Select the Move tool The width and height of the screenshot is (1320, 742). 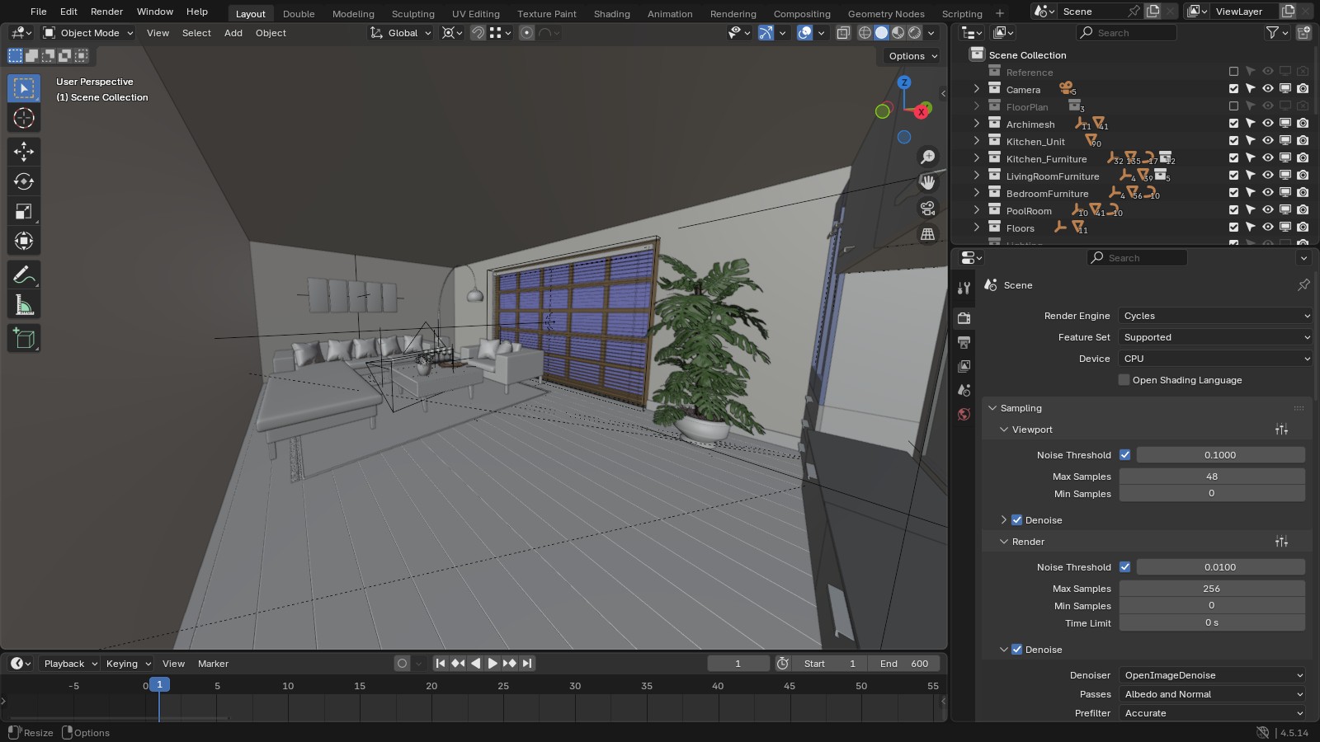coord(24,151)
